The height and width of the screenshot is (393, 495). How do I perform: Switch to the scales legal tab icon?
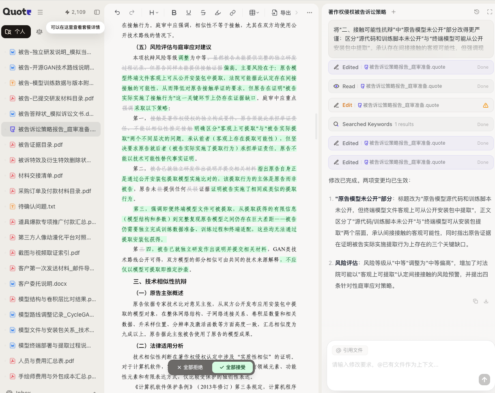tap(39, 31)
